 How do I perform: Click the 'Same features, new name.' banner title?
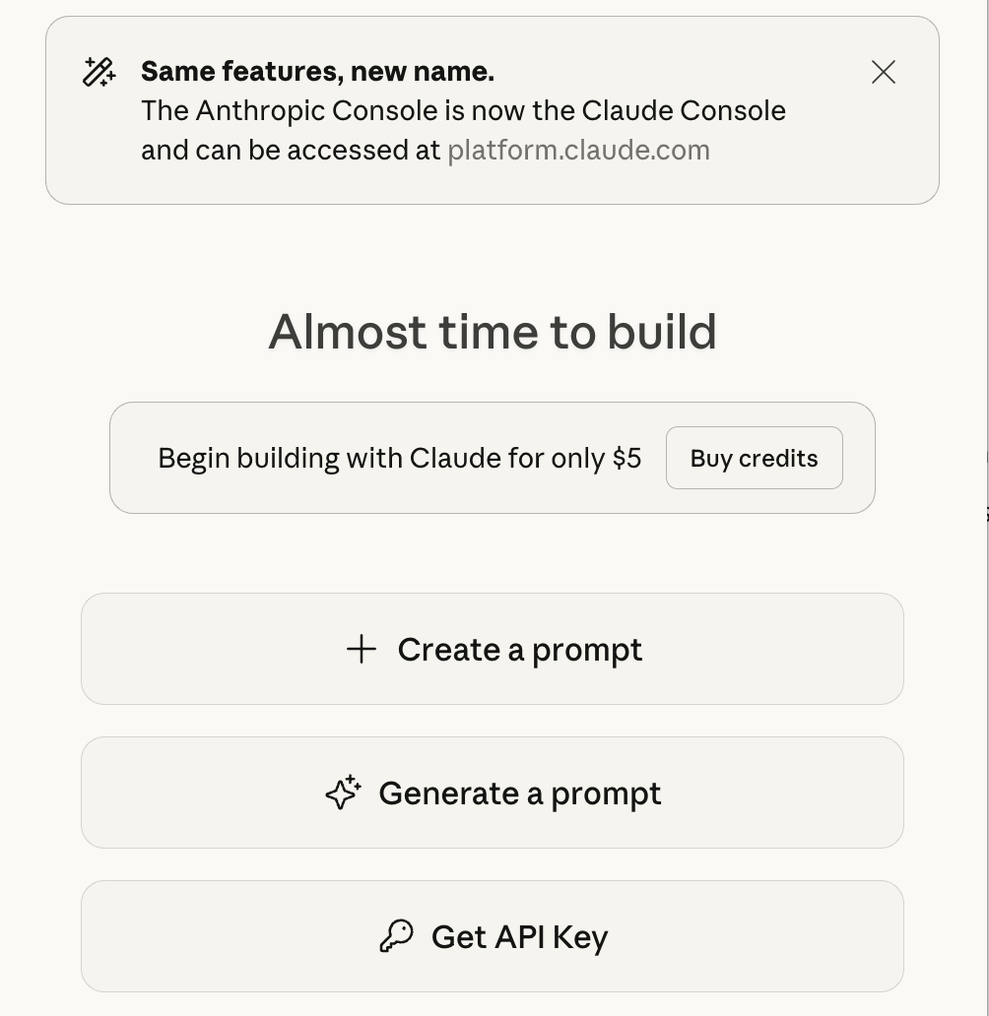point(317,72)
